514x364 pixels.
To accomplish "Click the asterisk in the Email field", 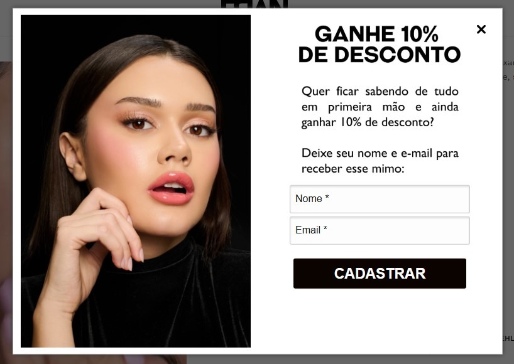I will [325, 228].
